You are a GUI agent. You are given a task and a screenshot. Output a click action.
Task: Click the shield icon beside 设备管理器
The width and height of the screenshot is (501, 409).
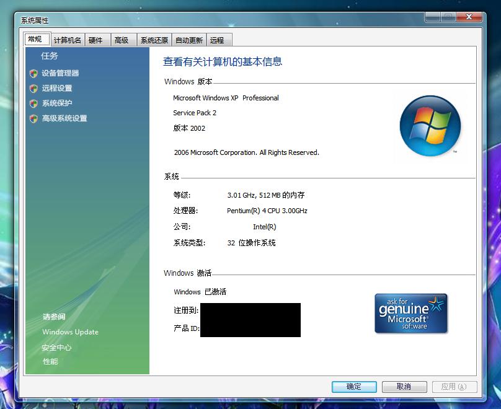click(x=33, y=74)
